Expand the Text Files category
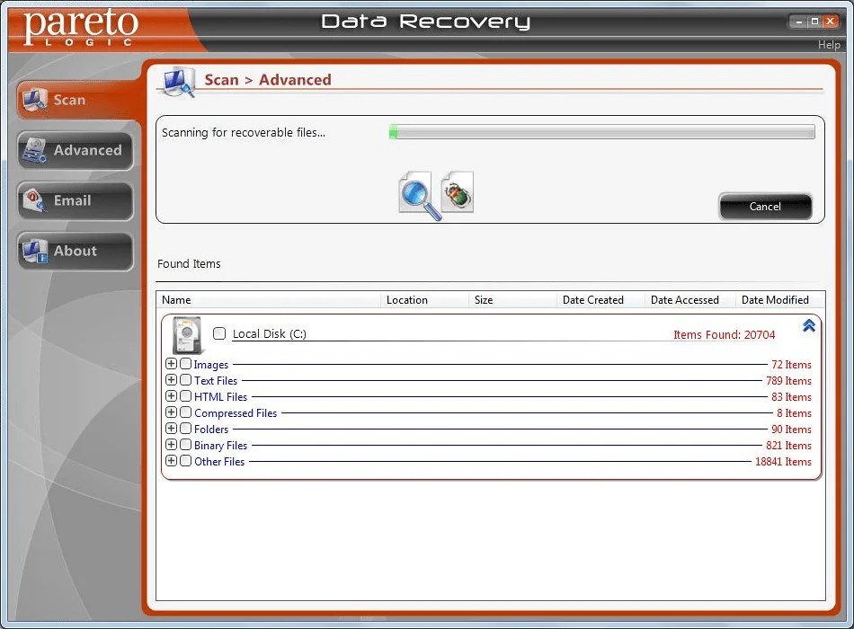Viewport: 854px width, 629px height. (171, 380)
